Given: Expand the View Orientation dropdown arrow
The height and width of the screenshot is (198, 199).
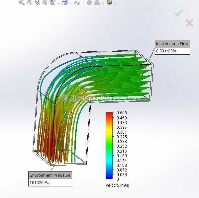Looking at the screenshot, I should coord(58,3).
